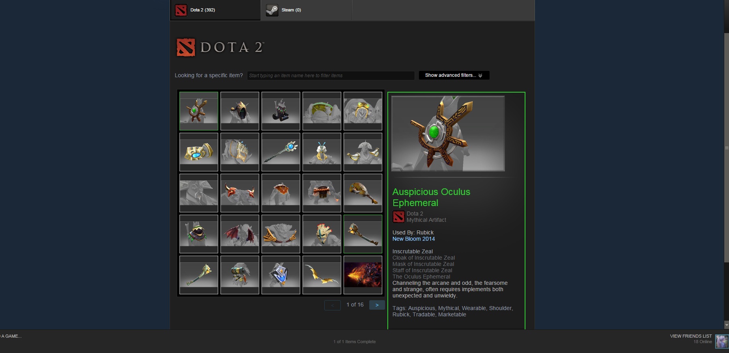This screenshot has width=729, height=353.
Task: Open the Steam (0) inventory tab
Action: click(x=306, y=10)
